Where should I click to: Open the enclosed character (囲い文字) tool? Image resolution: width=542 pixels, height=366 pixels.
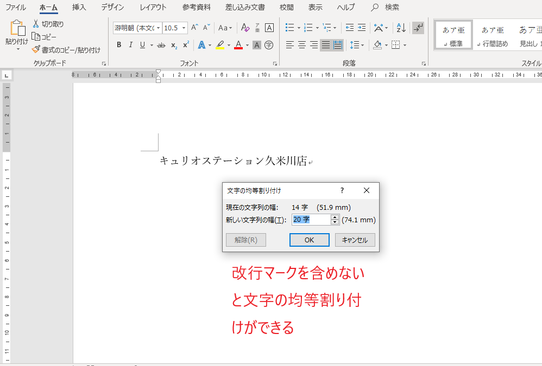[x=269, y=45]
